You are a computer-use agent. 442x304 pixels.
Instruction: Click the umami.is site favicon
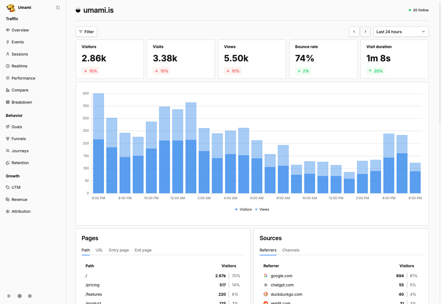[78, 10]
